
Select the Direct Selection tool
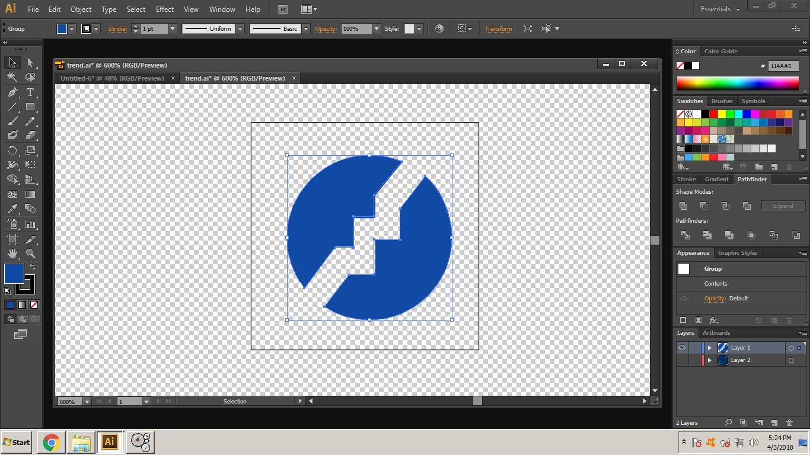pyautogui.click(x=30, y=63)
